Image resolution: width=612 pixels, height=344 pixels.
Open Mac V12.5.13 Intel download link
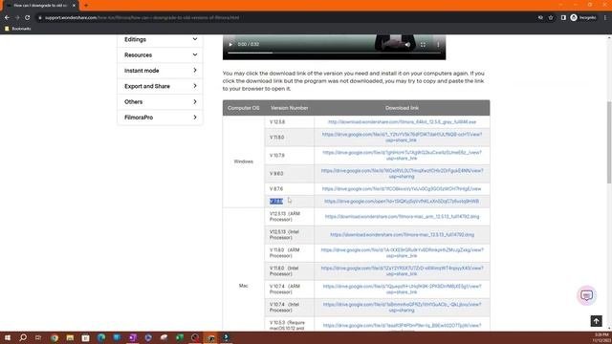point(402,235)
